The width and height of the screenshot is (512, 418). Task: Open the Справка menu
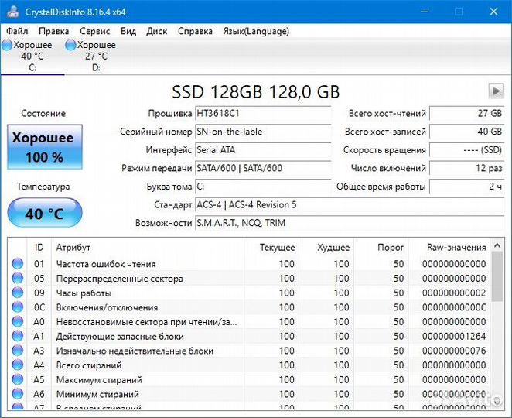coord(195,32)
